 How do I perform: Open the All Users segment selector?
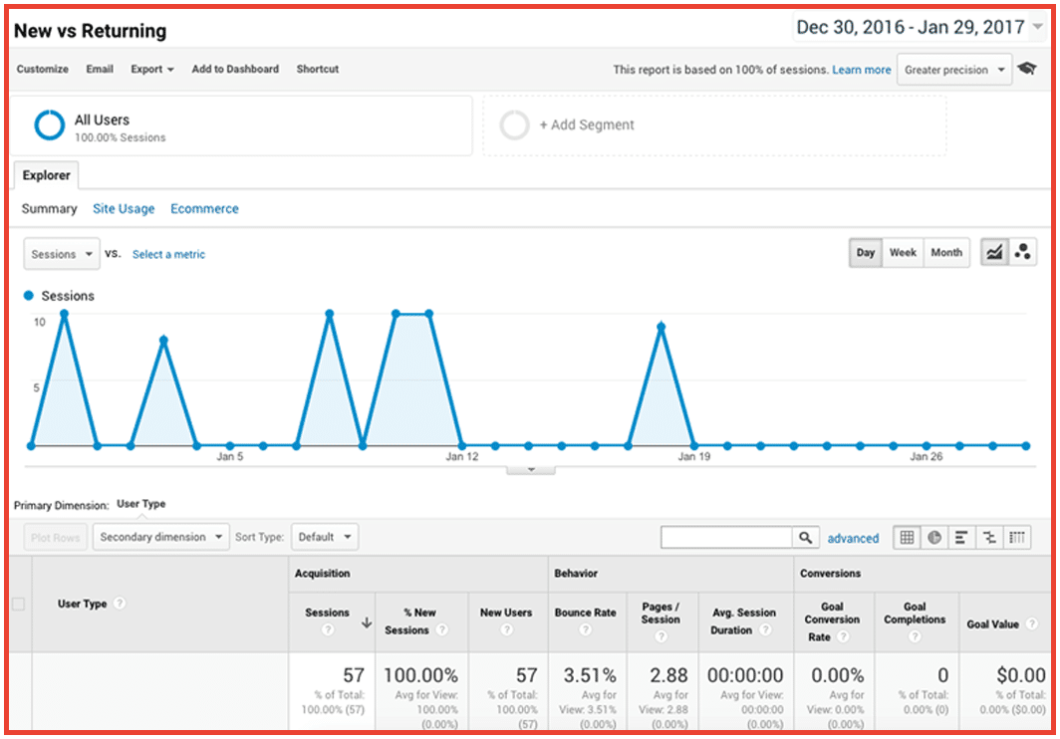pyautogui.click(x=241, y=125)
